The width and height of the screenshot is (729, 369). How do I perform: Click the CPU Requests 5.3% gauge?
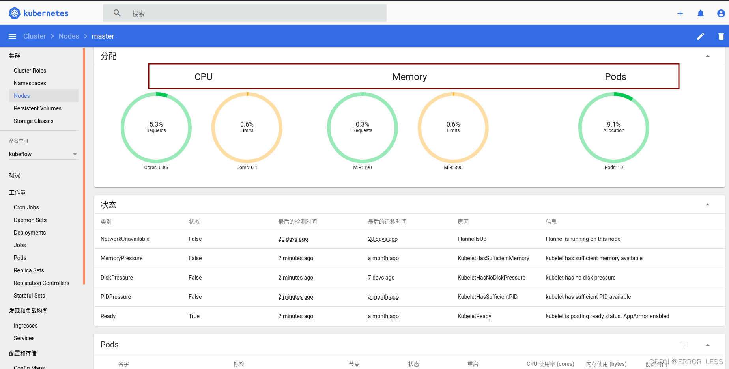pyautogui.click(x=156, y=127)
